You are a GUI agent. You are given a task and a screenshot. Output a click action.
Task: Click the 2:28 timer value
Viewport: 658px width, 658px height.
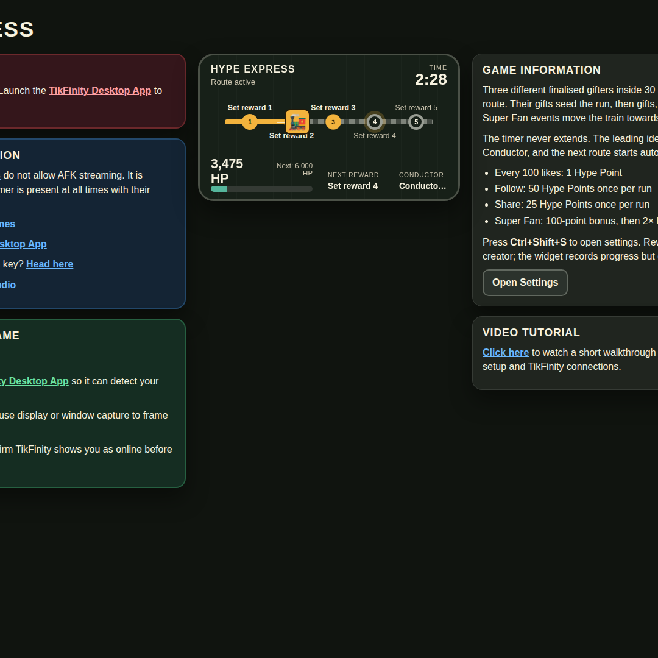(x=431, y=79)
